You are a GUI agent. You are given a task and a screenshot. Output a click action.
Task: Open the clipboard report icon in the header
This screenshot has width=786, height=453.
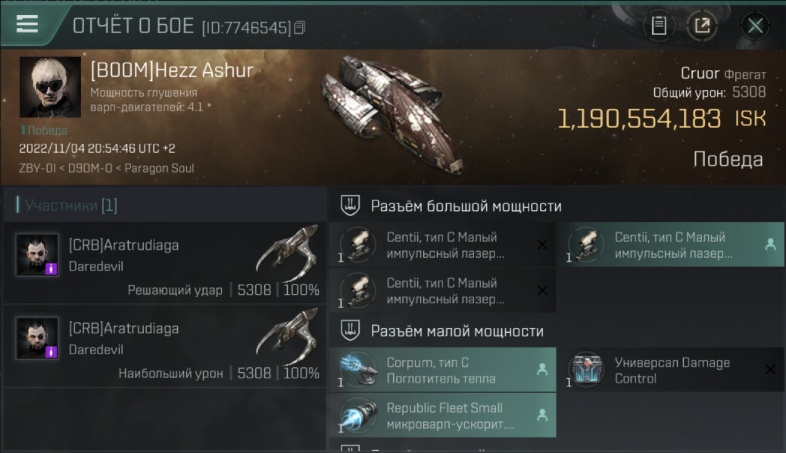[x=659, y=25]
